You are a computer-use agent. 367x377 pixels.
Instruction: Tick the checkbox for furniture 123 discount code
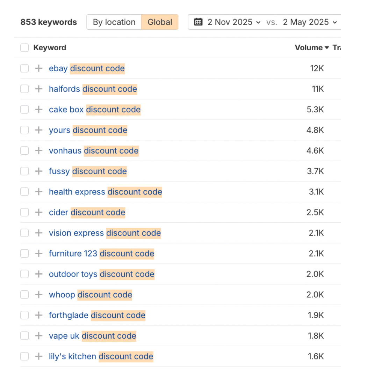(x=24, y=253)
